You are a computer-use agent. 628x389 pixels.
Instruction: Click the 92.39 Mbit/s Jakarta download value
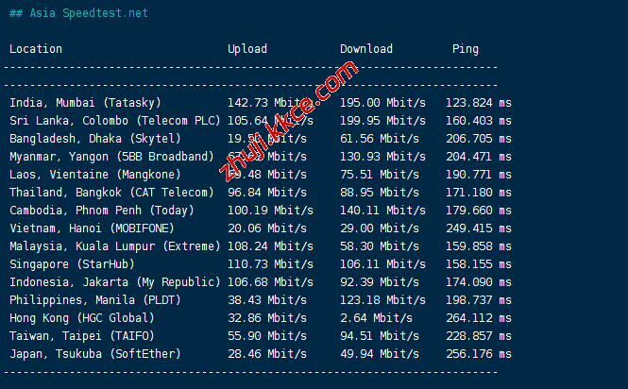coord(382,282)
